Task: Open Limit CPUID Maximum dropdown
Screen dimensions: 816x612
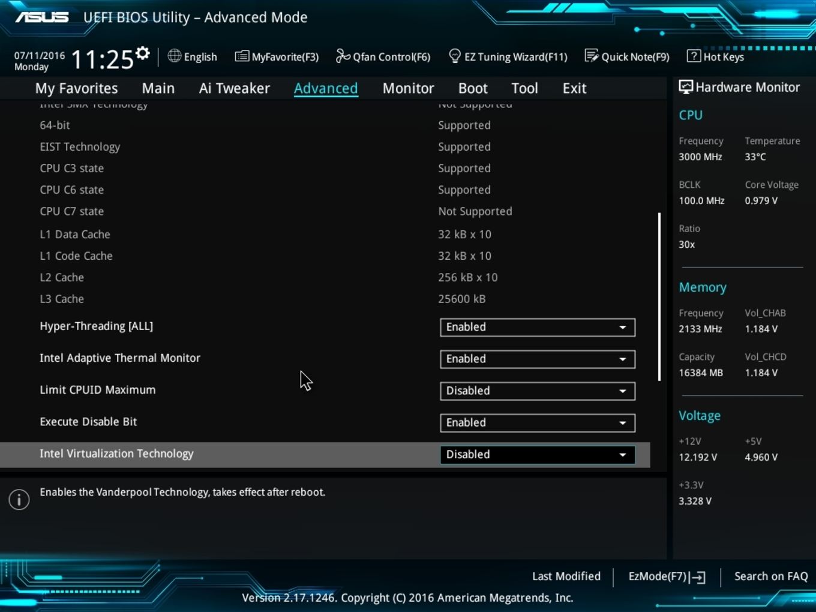Action: pyautogui.click(x=537, y=391)
